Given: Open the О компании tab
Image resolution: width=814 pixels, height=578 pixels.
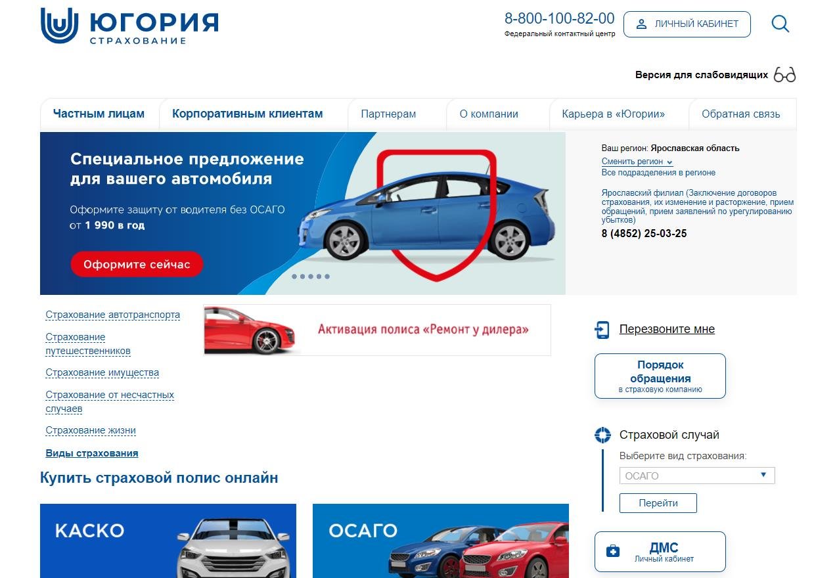Looking at the screenshot, I should 489,114.
